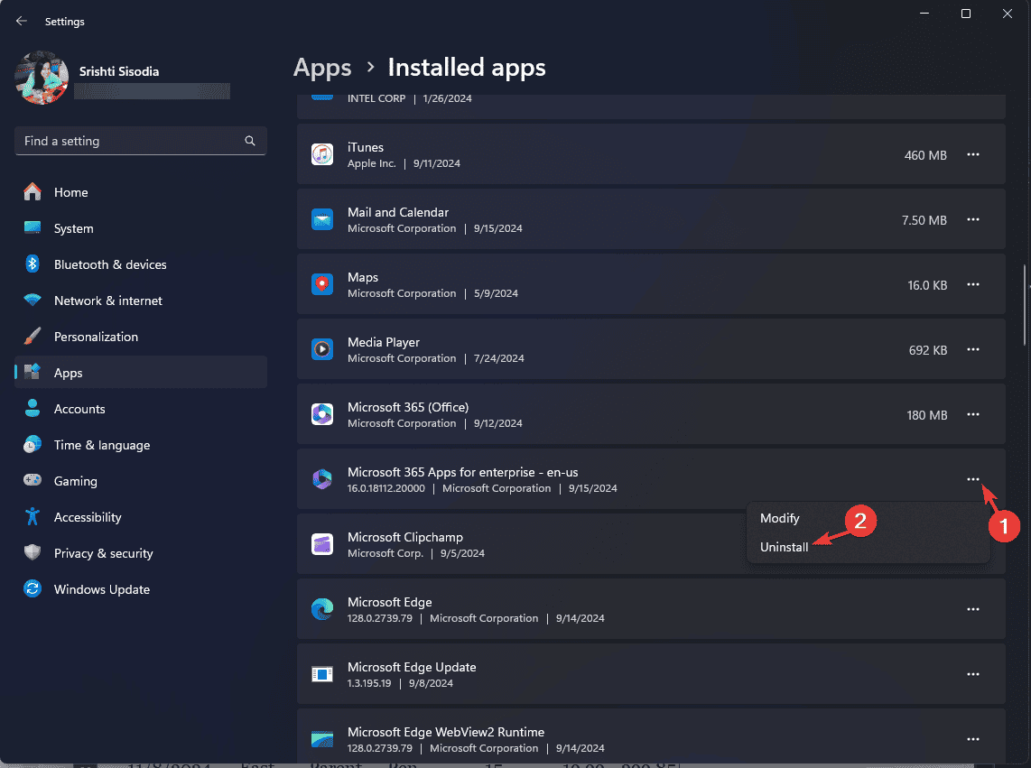Select Privacy & security in sidebar
The height and width of the screenshot is (768, 1031).
click(x=105, y=552)
